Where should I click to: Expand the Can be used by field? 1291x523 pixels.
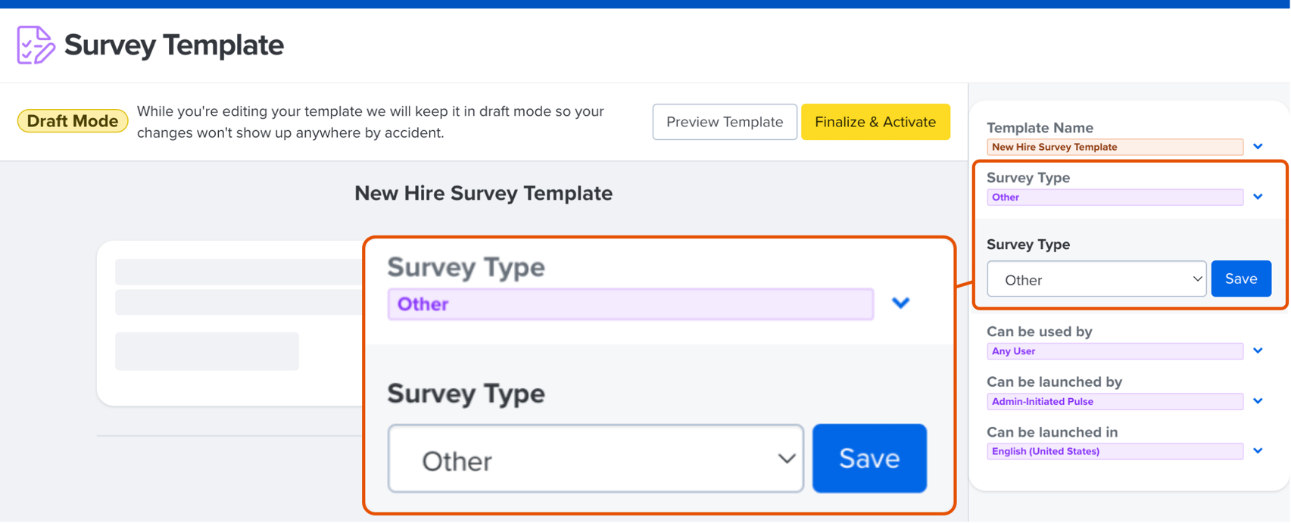[x=1258, y=350]
